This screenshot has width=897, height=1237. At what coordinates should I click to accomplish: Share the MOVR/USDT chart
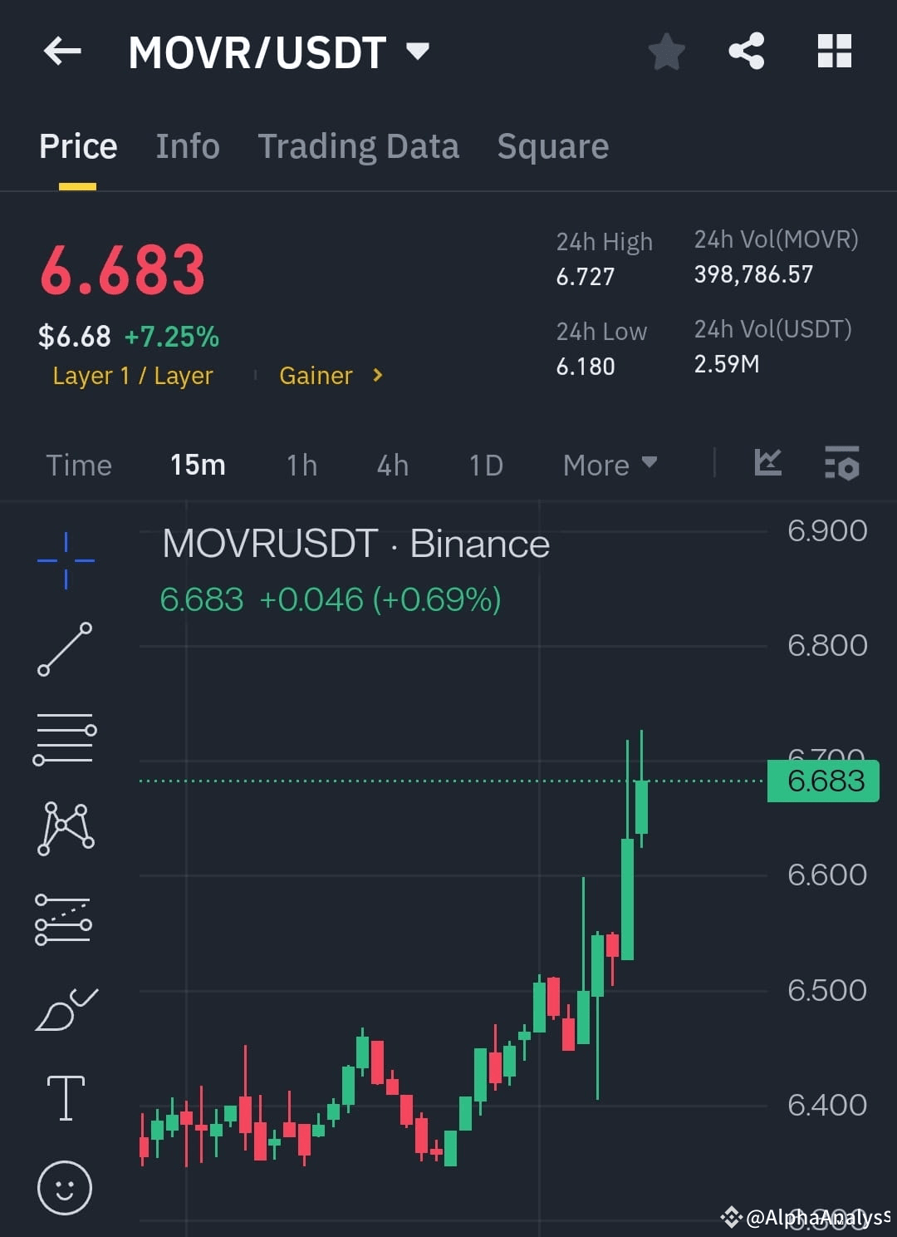pyautogui.click(x=747, y=51)
